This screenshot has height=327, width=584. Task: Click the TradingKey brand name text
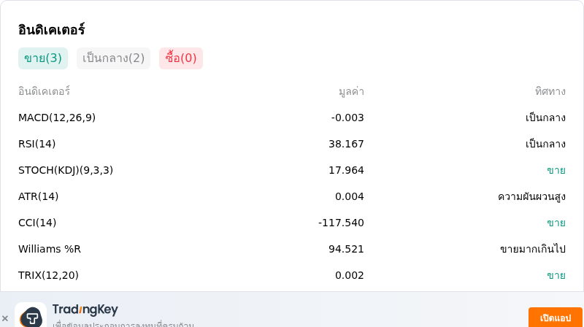(x=85, y=309)
